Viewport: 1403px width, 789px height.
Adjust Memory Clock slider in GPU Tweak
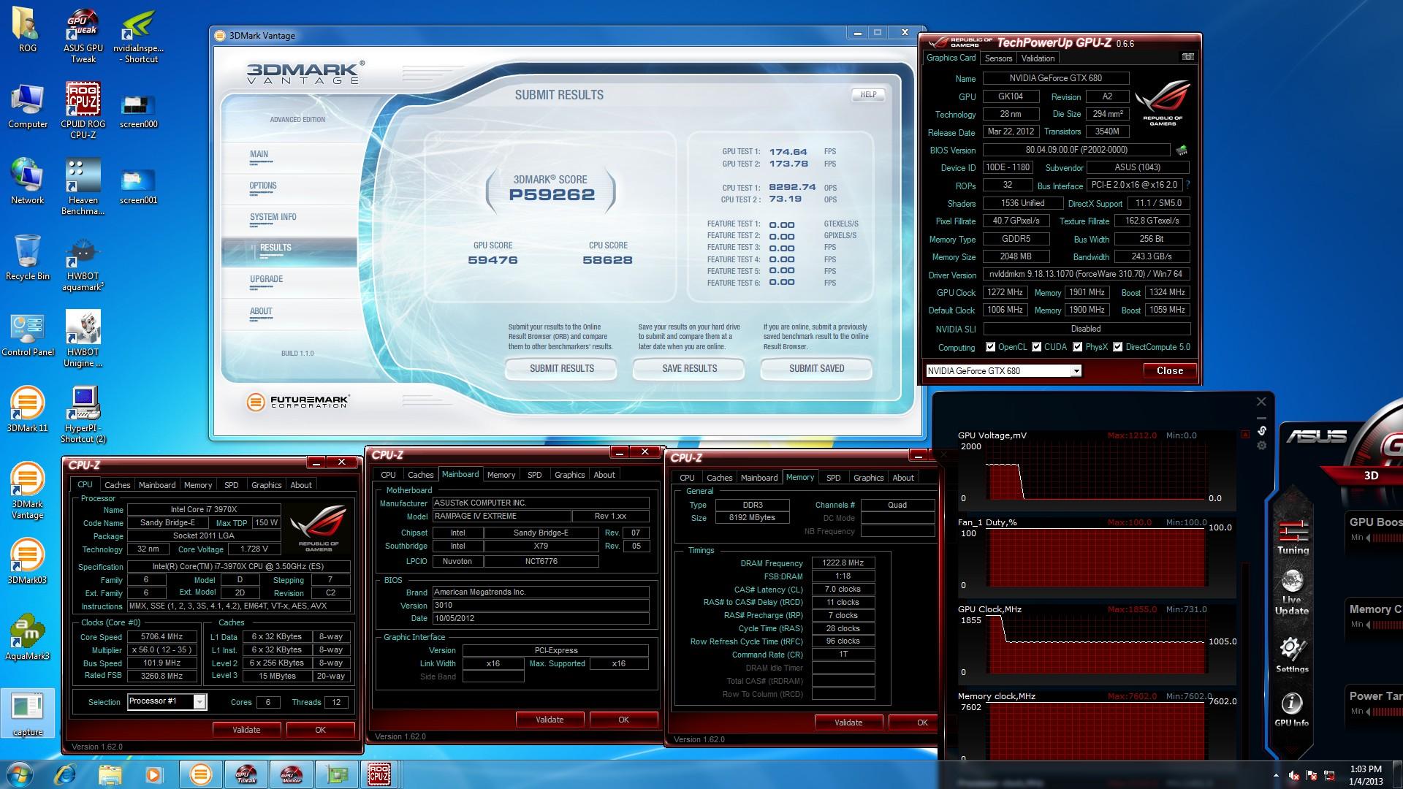tap(1388, 625)
